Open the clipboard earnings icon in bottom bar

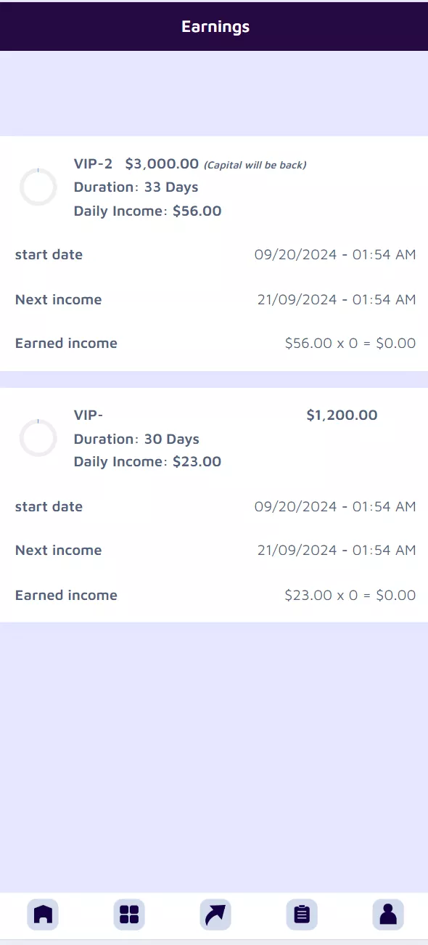(302, 914)
